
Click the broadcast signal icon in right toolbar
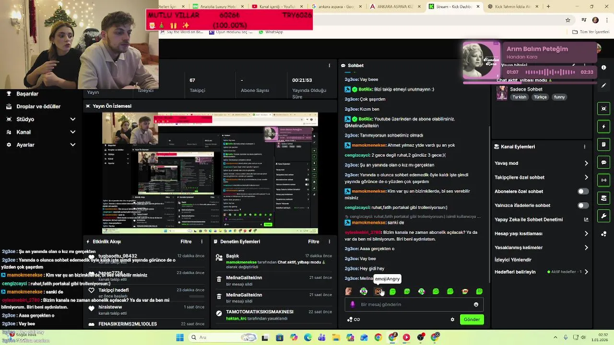click(603, 180)
